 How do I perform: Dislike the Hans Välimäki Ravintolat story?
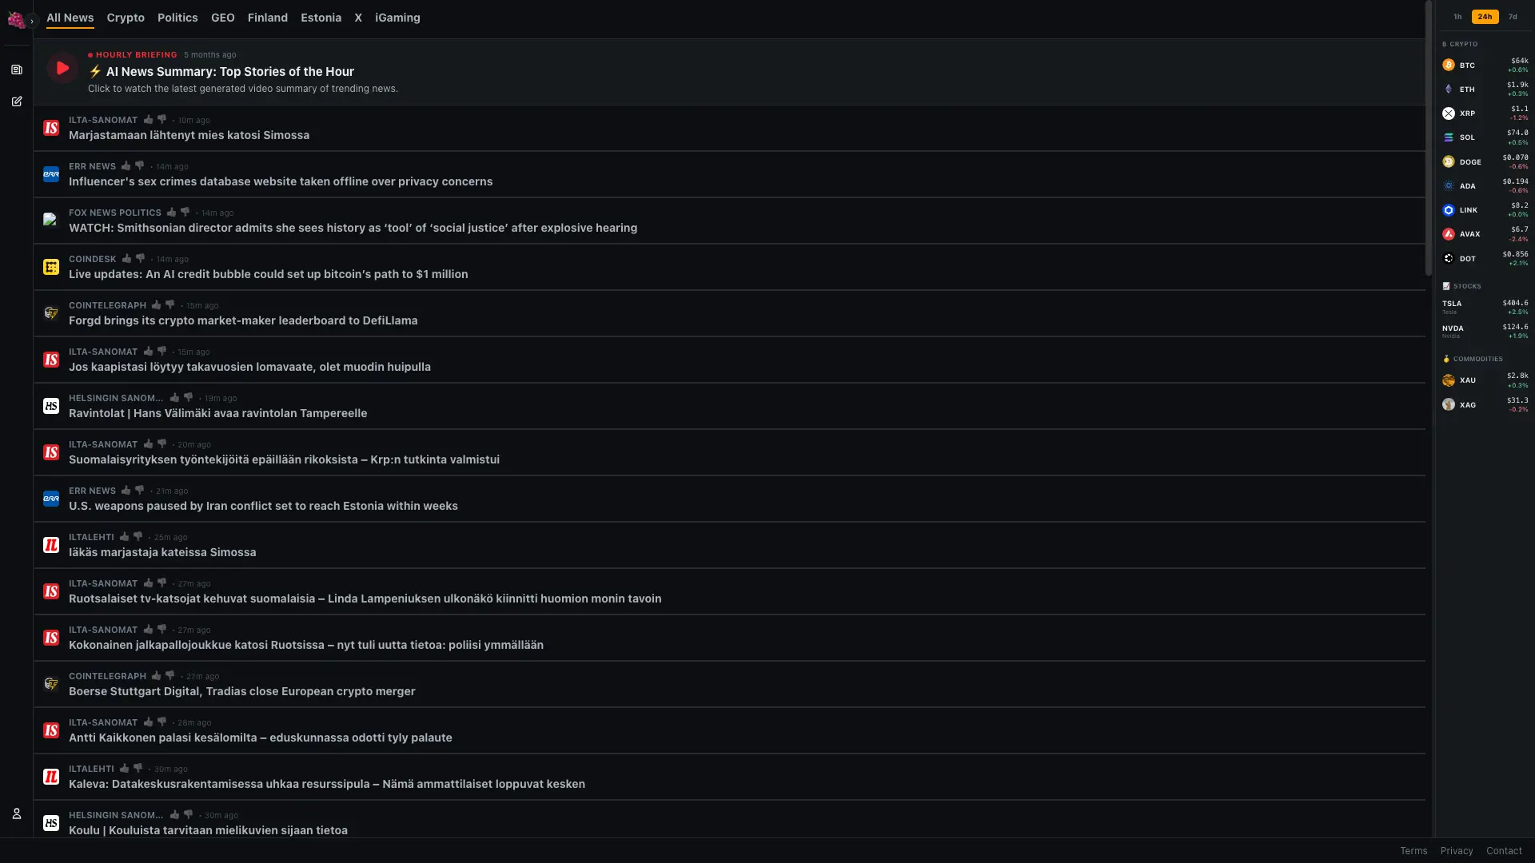pos(189,398)
